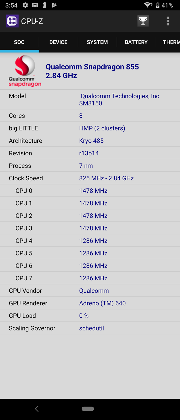The height and width of the screenshot is (420, 180).
Task: Open the BATTERY tab
Action: click(136, 42)
